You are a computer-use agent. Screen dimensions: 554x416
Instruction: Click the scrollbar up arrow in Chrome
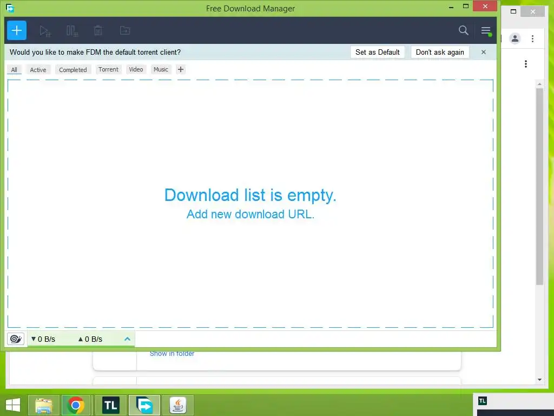[539, 84]
